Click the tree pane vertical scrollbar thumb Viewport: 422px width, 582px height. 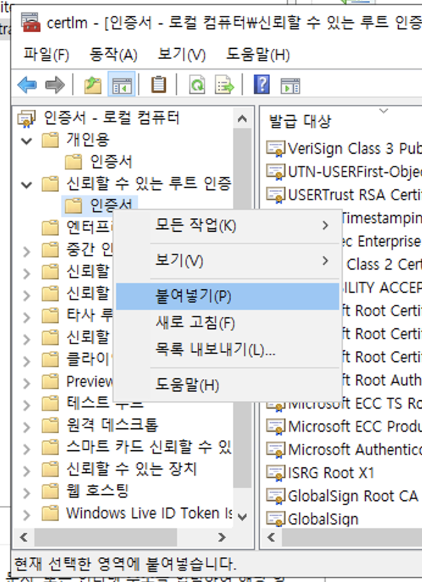coord(242,307)
